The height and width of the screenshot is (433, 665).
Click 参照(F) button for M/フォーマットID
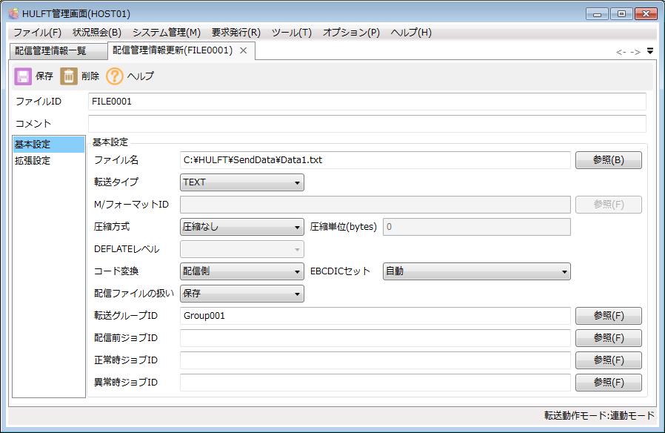point(608,205)
